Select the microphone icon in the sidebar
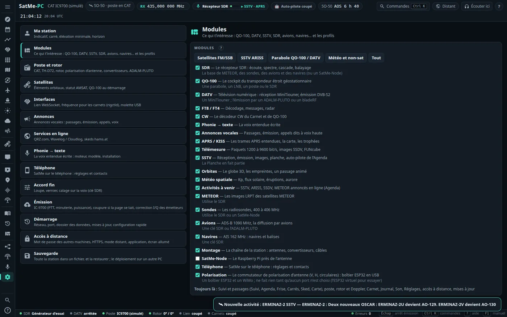Image resolution: width=507 pixels, height=317 pixels. point(7,267)
